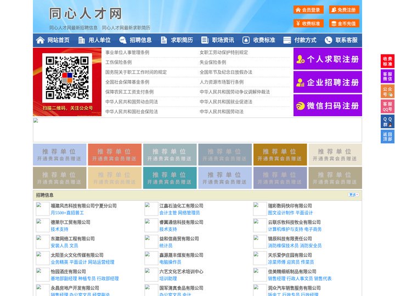The width and height of the screenshot is (395, 296).
Task: Select the 职场资讯 menu item
Action: click(x=223, y=40)
